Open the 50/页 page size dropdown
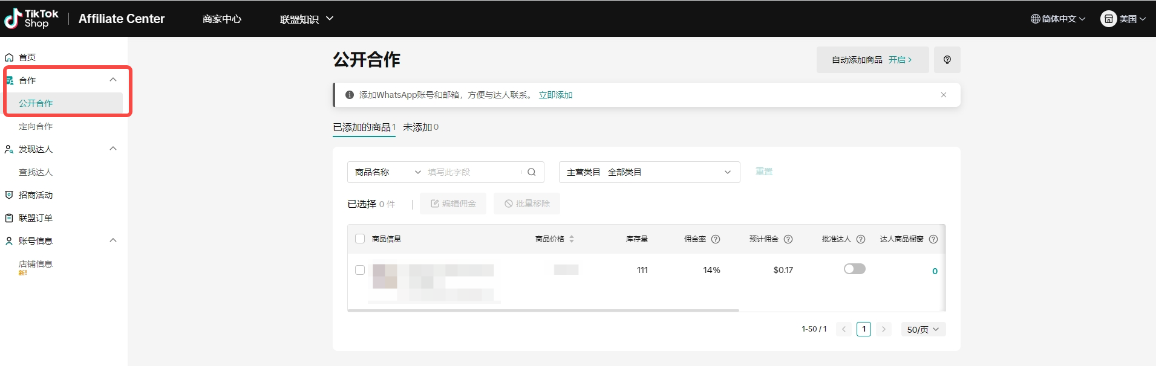This screenshot has width=1156, height=366. click(x=923, y=329)
